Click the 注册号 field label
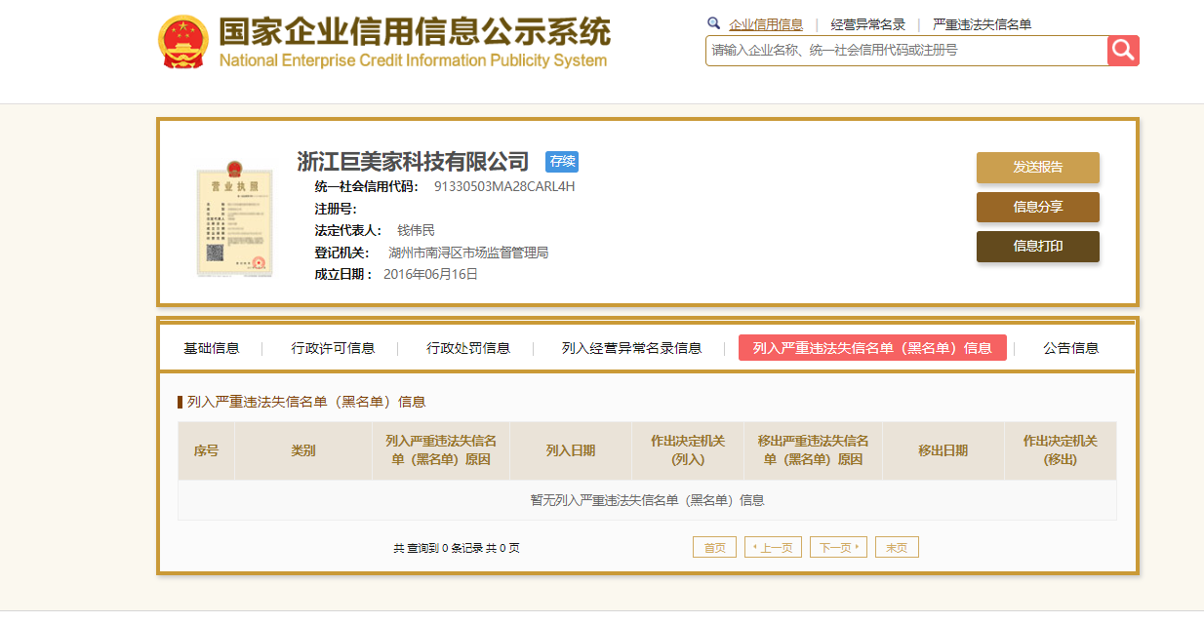 [336, 209]
